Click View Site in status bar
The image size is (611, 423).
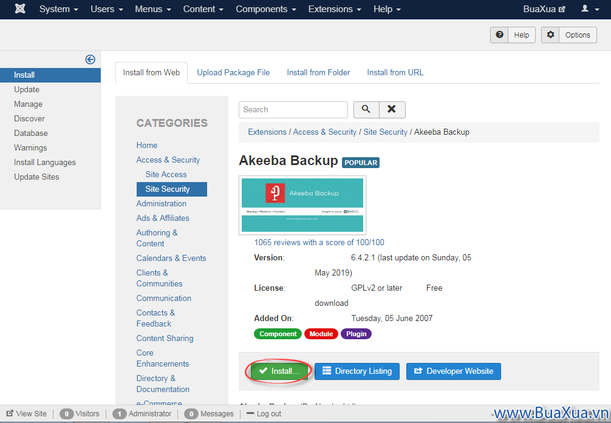27,414
